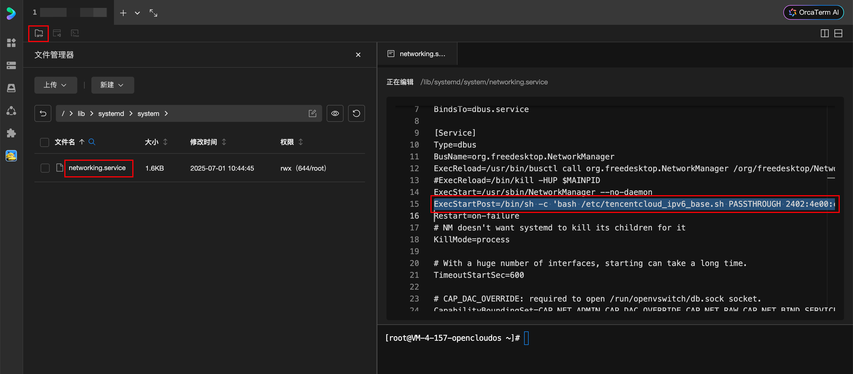Tick the networking.service row checkbox
The image size is (853, 374).
[x=45, y=168]
